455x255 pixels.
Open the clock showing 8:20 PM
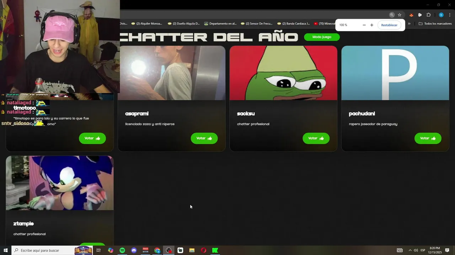435,250
